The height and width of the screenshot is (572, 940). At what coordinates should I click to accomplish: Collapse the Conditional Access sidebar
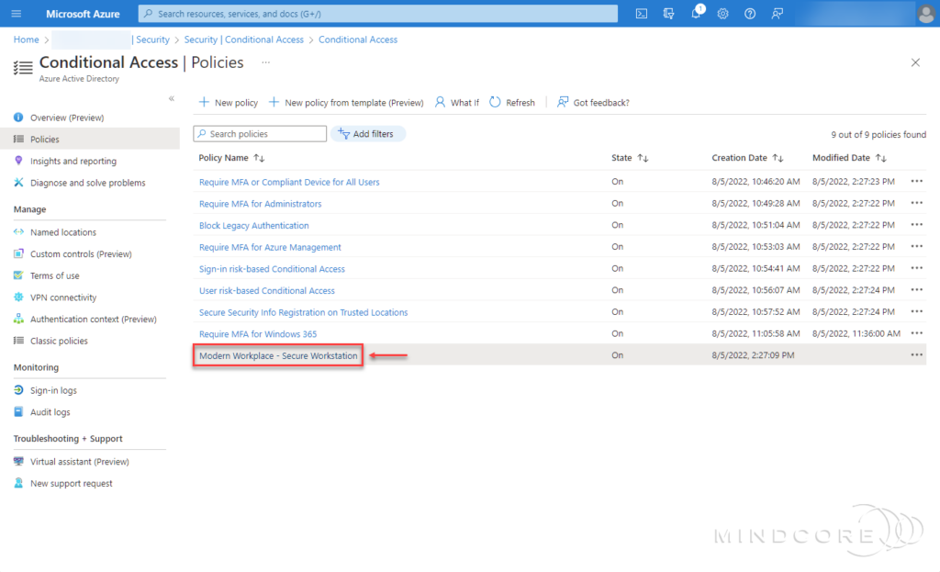pos(172,99)
